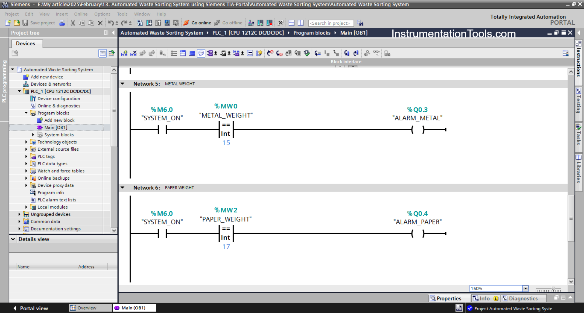
Task: Click the Undo arrow icon
Action: [111, 23]
